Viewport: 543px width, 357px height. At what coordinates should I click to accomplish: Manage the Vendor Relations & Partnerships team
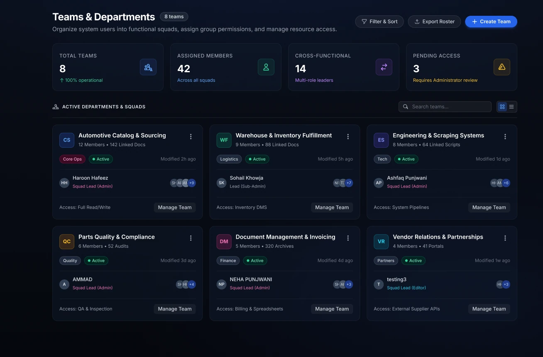pos(489,309)
